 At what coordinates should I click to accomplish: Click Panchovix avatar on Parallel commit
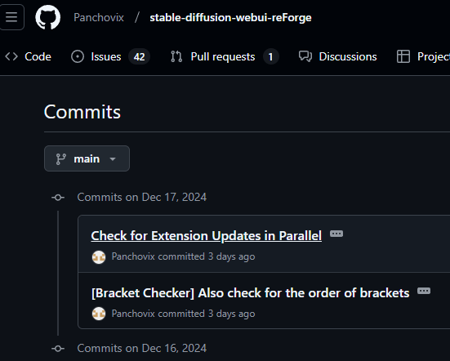99,256
